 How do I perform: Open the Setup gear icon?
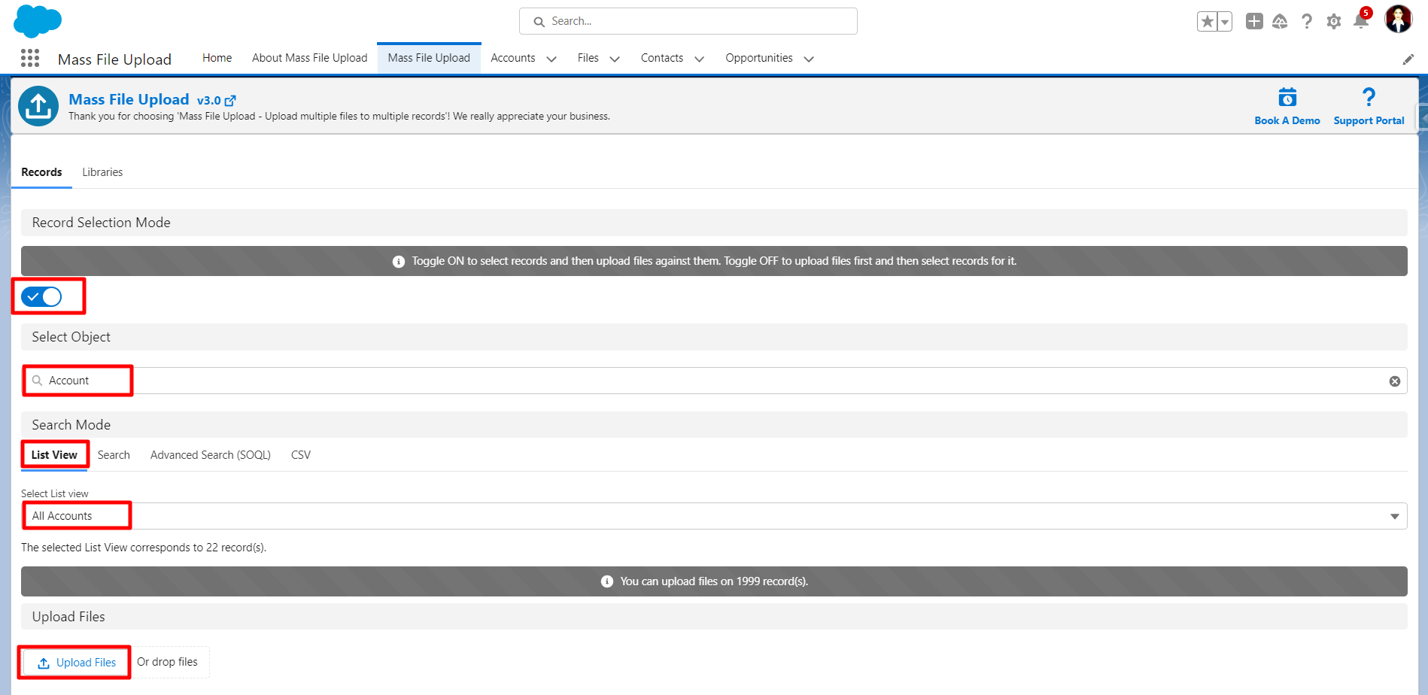(1334, 22)
